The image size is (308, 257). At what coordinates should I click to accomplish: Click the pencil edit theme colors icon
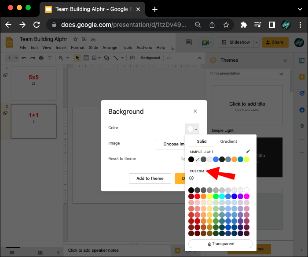tap(248, 152)
